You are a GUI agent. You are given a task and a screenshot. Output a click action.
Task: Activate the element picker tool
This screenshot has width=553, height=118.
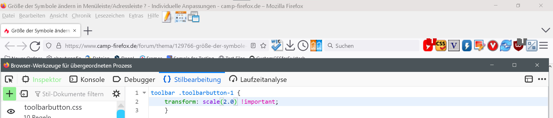tap(9, 79)
